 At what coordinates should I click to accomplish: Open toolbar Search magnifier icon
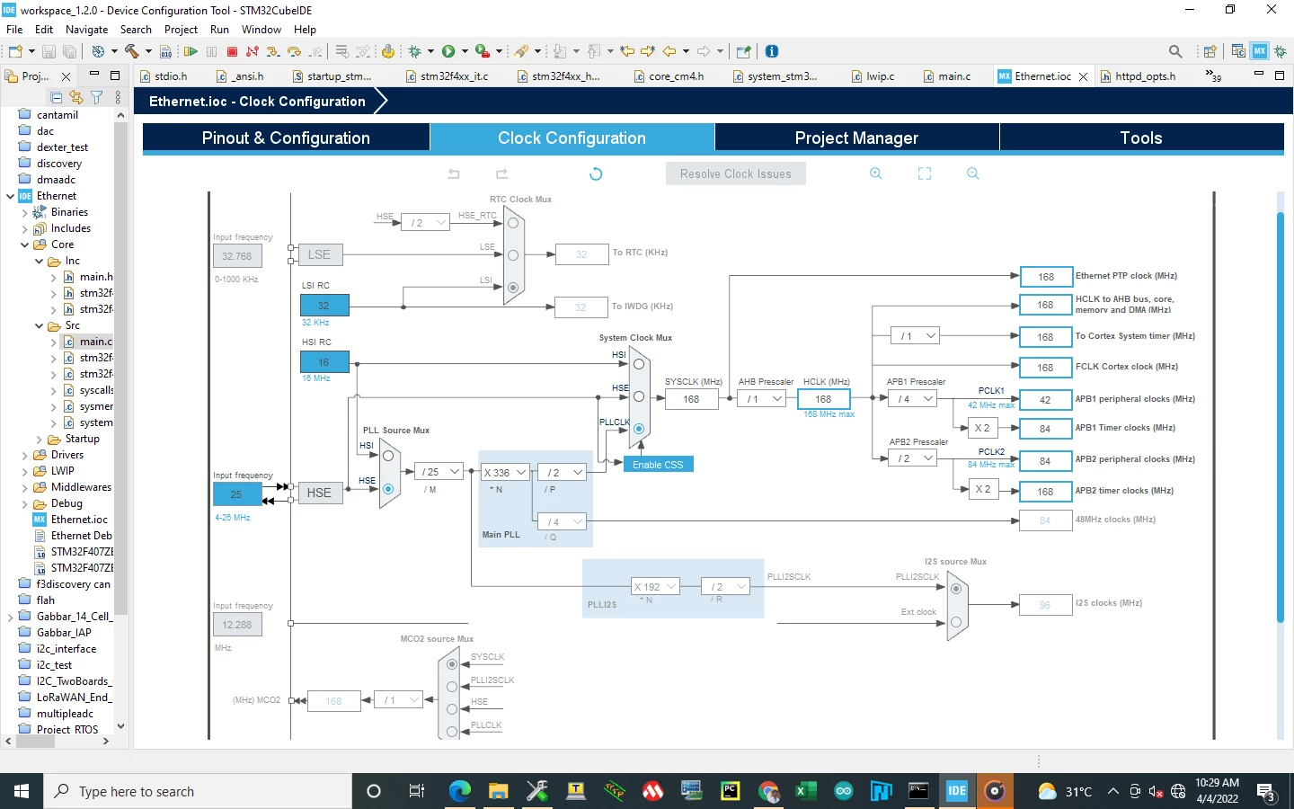click(x=1175, y=51)
